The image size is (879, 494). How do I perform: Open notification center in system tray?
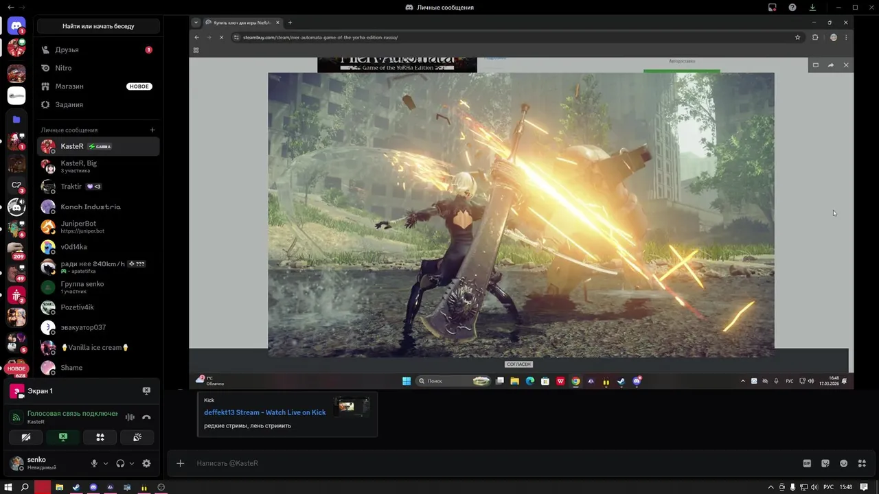point(864,487)
